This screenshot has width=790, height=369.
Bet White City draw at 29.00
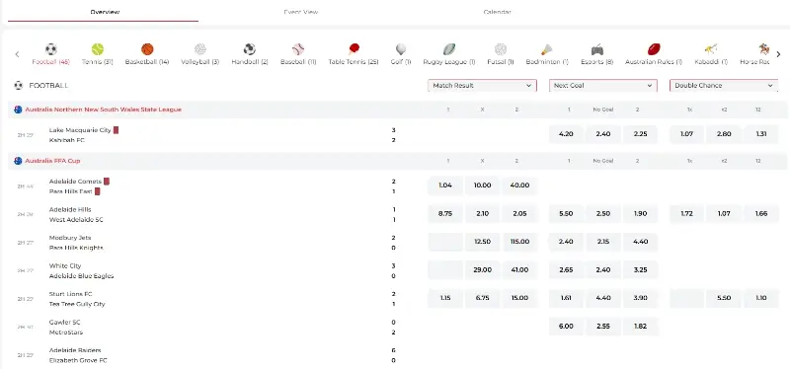482,269
